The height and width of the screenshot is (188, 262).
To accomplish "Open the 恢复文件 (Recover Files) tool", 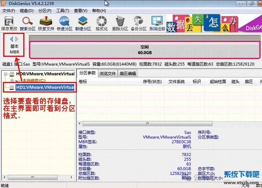I will [46, 23].
